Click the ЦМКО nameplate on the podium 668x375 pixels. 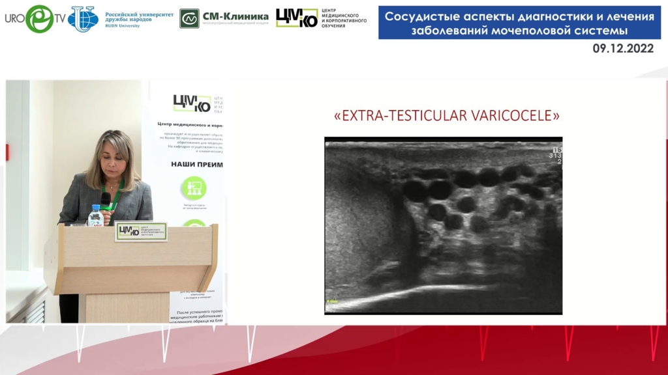tap(141, 232)
